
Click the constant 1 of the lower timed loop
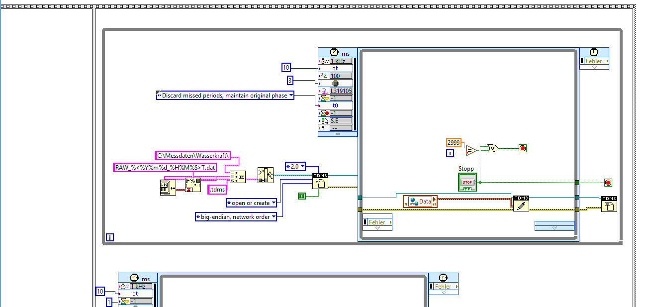pyautogui.click(x=109, y=303)
